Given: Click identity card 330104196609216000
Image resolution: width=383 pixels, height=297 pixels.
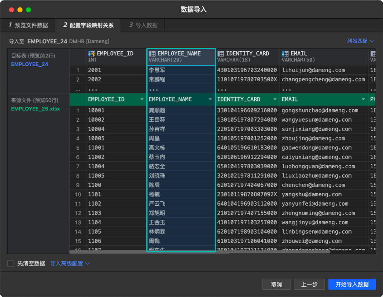Looking at the screenshot, I should (x=247, y=110).
